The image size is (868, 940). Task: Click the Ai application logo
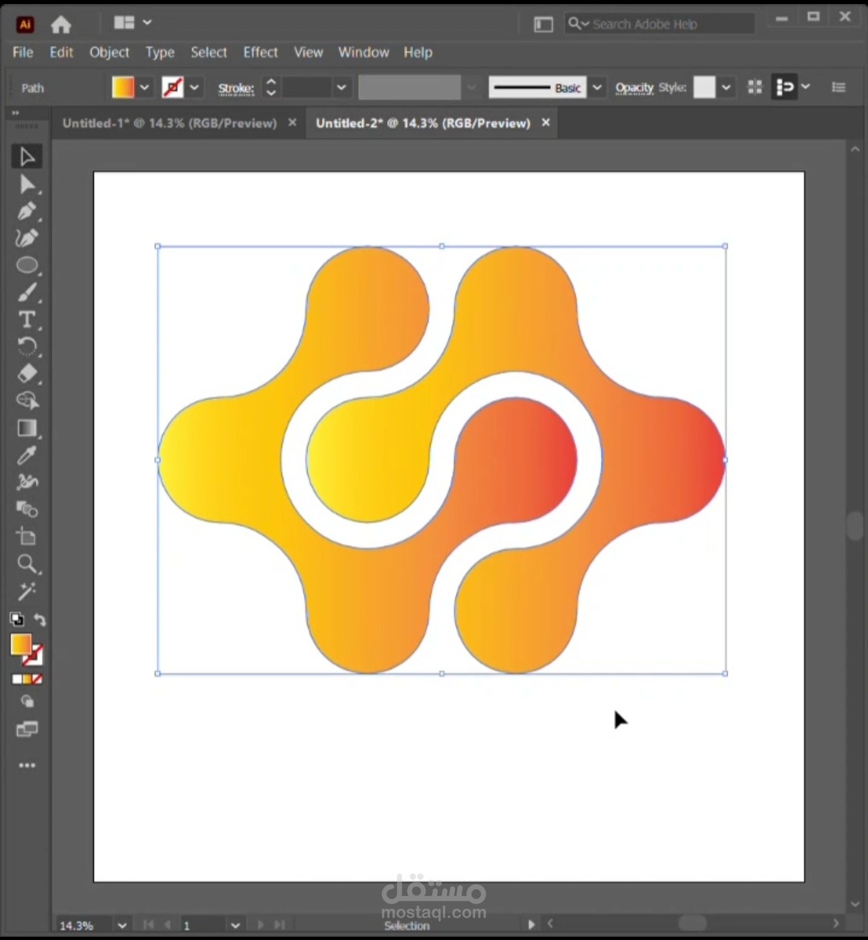pyautogui.click(x=25, y=24)
